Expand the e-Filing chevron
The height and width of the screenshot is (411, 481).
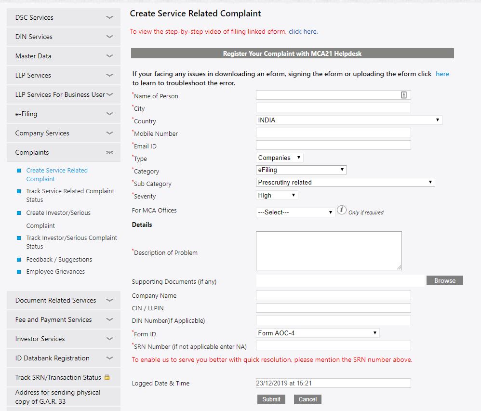pyautogui.click(x=109, y=114)
